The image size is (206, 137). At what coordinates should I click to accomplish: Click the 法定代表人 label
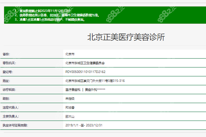click(11, 108)
